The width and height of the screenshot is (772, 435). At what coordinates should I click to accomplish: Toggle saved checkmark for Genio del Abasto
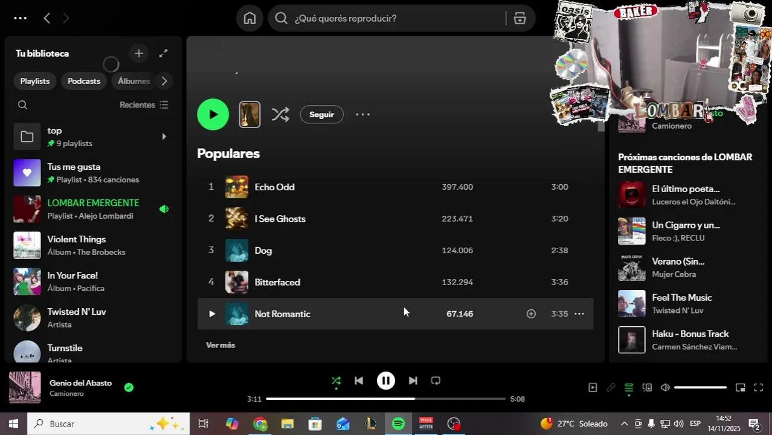click(129, 387)
